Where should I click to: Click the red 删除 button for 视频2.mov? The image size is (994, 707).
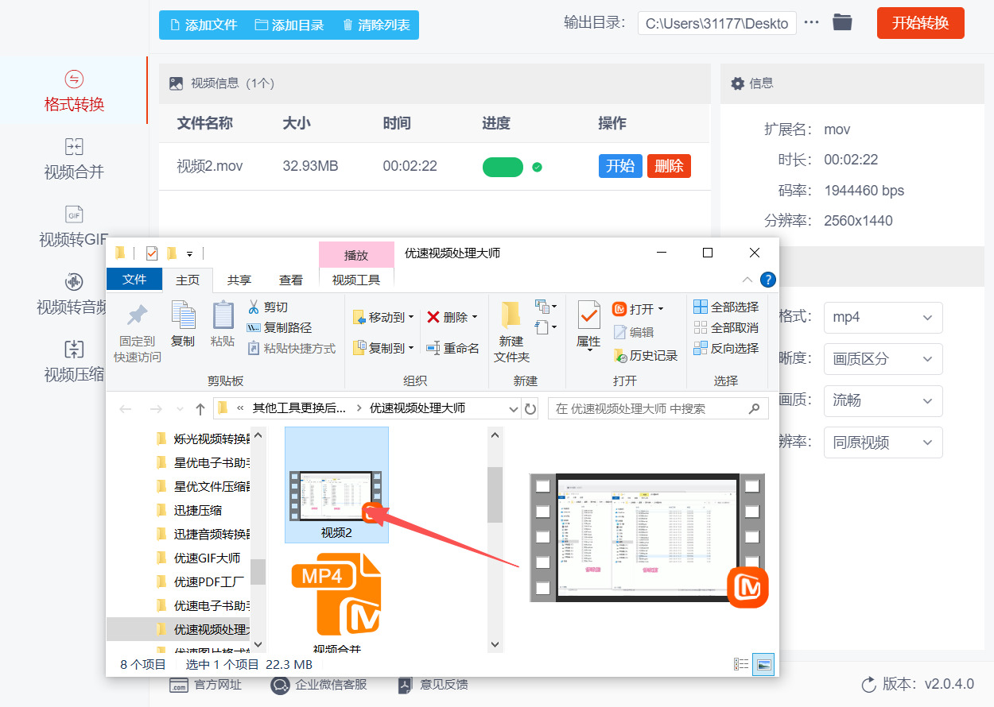(x=669, y=166)
